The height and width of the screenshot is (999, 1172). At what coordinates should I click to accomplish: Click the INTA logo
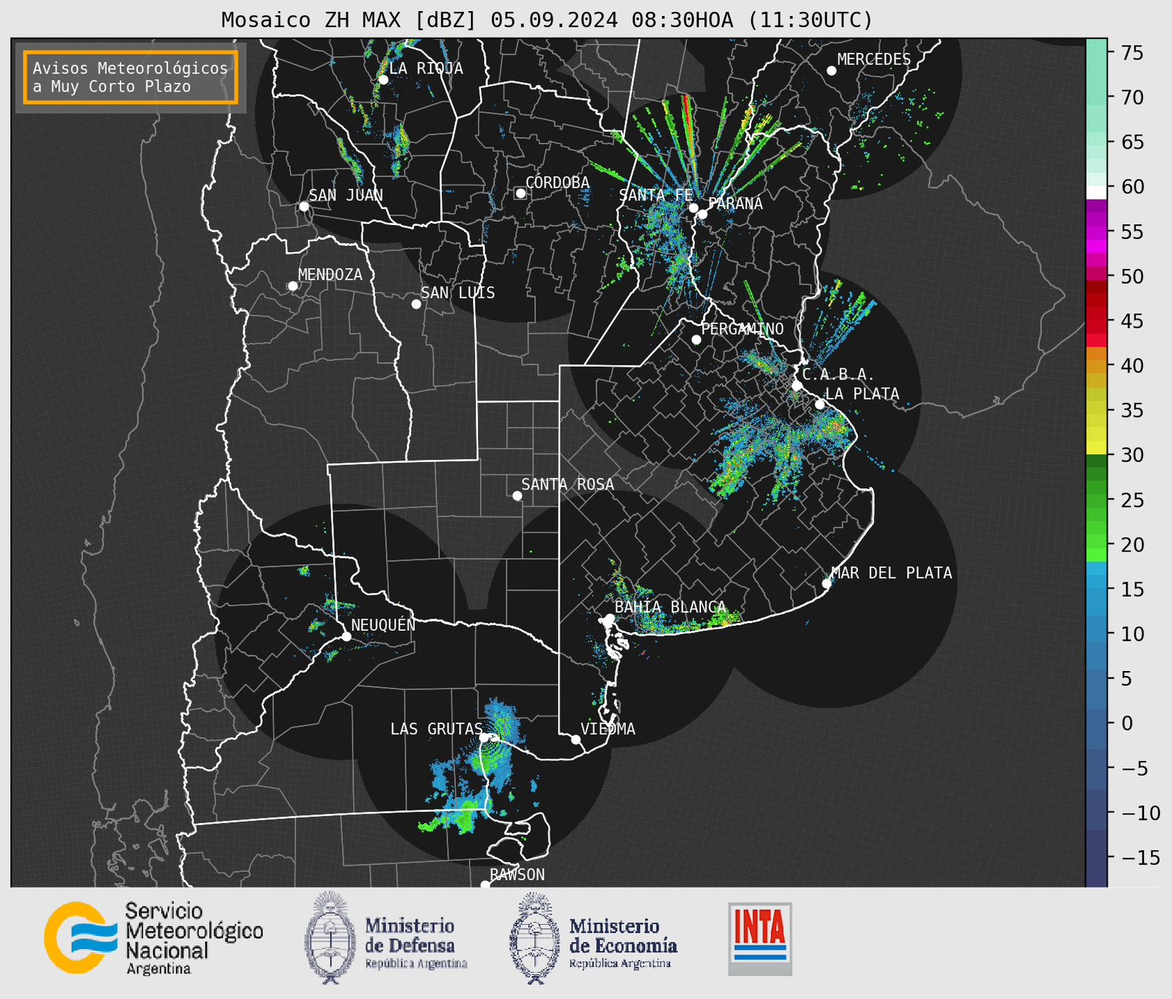point(760,939)
